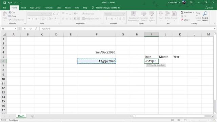Click the Copy icon in Clipboard group
Viewport: 217px width, 122px height.
10,16
